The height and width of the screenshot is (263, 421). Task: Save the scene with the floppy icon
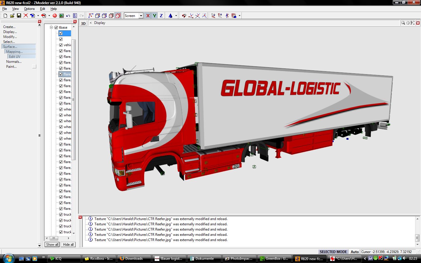click(19, 15)
